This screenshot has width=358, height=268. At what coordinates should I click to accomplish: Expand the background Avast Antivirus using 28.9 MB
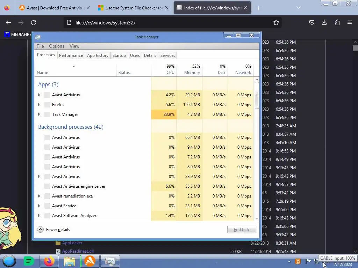pos(39,176)
